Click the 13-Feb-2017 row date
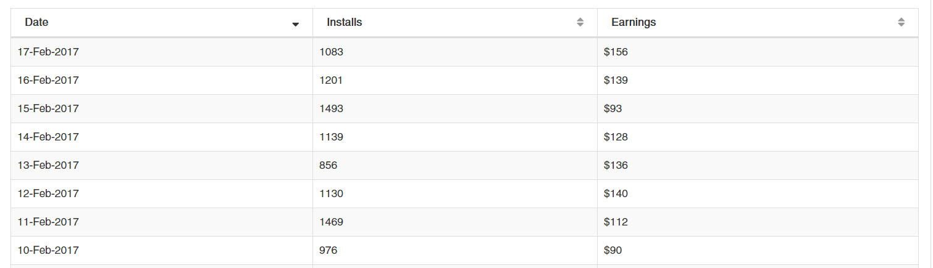Image resolution: width=933 pixels, height=268 pixels. (x=48, y=165)
